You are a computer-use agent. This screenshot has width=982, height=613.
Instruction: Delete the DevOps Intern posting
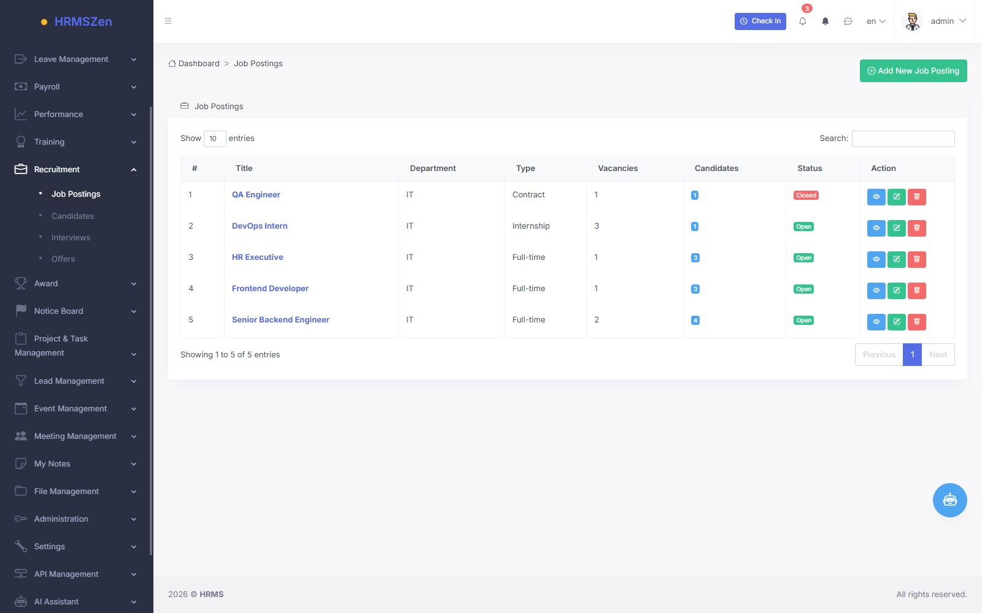click(x=917, y=228)
